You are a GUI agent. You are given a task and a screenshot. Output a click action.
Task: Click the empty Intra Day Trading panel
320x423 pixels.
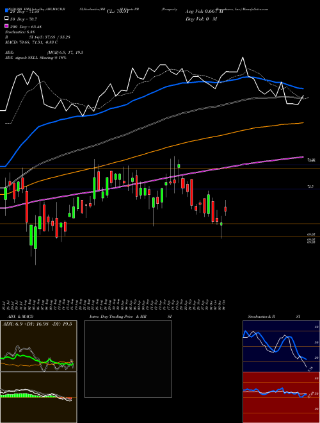(128, 359)
